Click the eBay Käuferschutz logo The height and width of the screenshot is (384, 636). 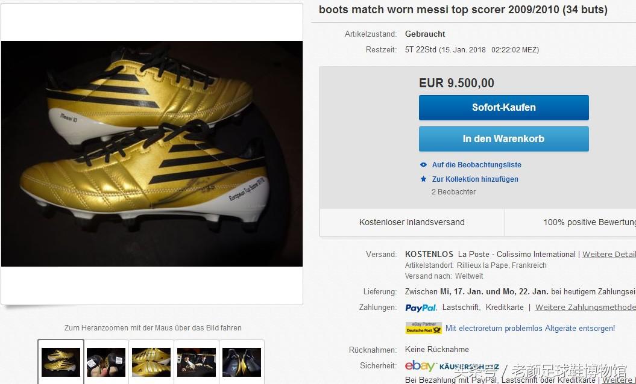(452, 366)
